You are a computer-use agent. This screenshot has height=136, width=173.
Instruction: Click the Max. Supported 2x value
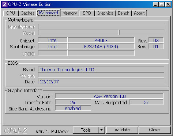(x=146, y=102)
